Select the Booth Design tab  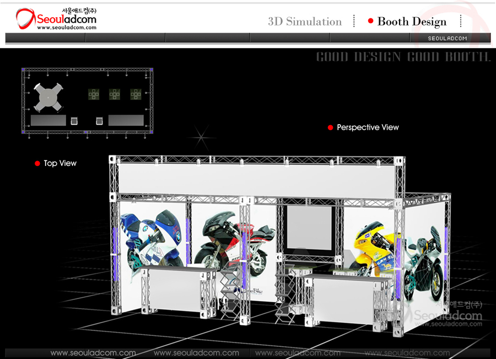pos(412,22)
